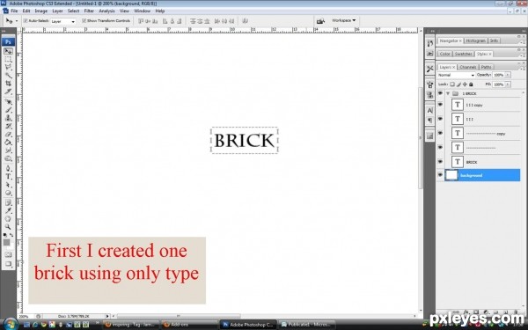Open the History panel icon in dock
This screenshot has width=528, height=330.
[x=430, y=43]
